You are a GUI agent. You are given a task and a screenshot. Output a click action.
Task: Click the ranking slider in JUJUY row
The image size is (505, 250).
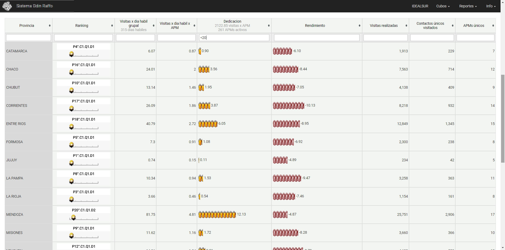coord(84,163)
